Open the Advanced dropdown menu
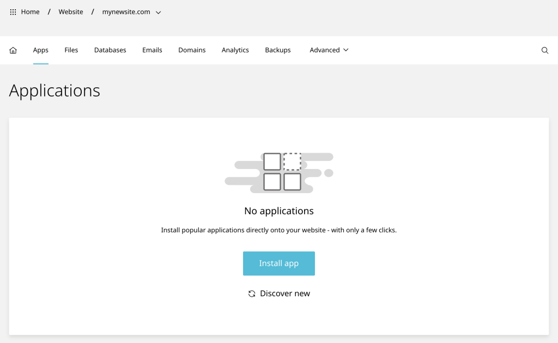The image size is (558, 343). point(329,50)
